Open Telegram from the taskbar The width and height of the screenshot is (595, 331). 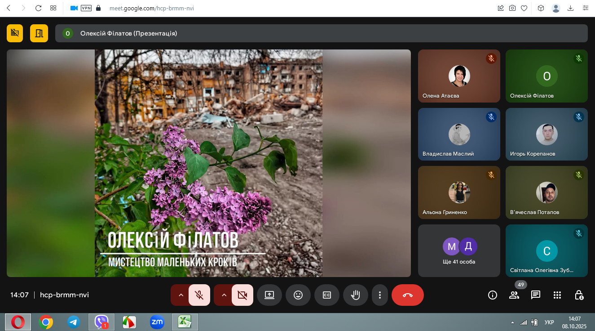click(74, 322)
